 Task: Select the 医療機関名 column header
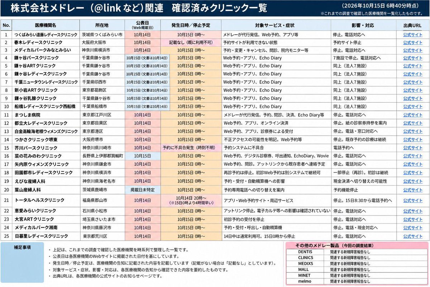point(46,25)
